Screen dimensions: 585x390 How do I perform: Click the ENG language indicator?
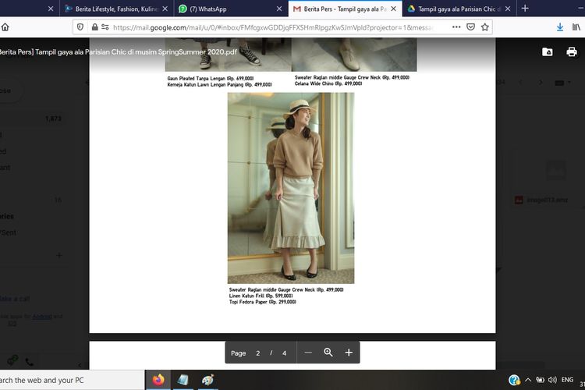(567, 380)
